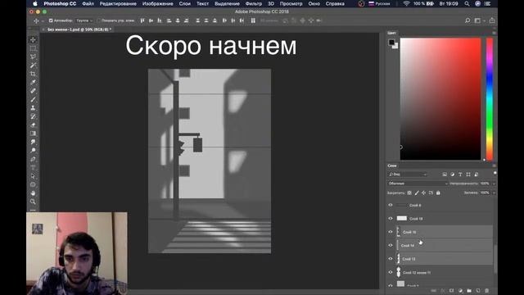
Task: Filter layers by adjustment icon
Action: click(x=453, y=175)
